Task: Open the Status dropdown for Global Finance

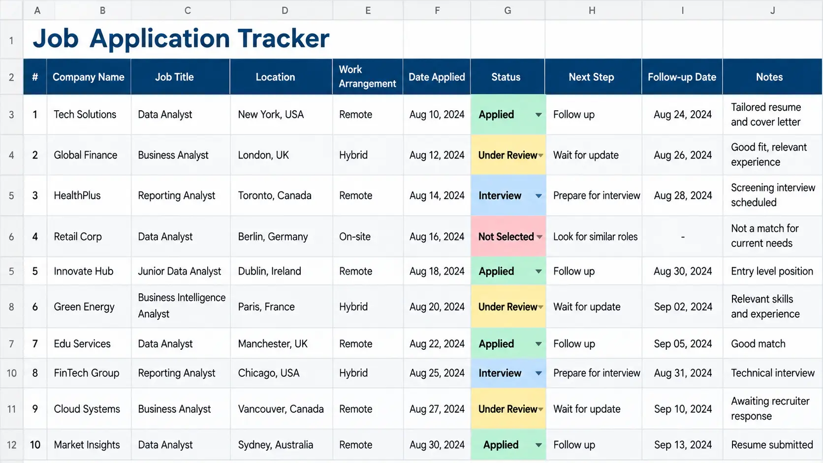Action: pyautogui.click(x=540, y=155)
